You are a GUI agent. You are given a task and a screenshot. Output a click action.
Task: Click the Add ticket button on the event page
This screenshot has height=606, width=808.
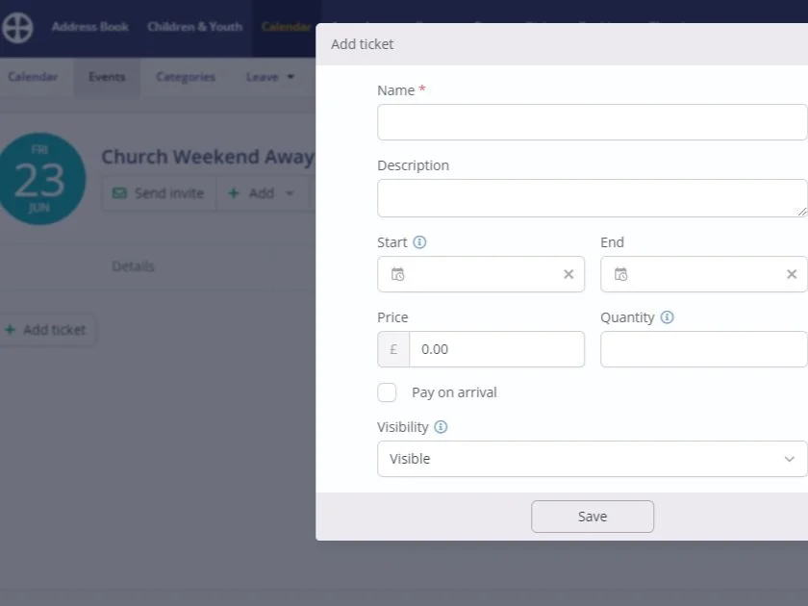click(48, 330)
